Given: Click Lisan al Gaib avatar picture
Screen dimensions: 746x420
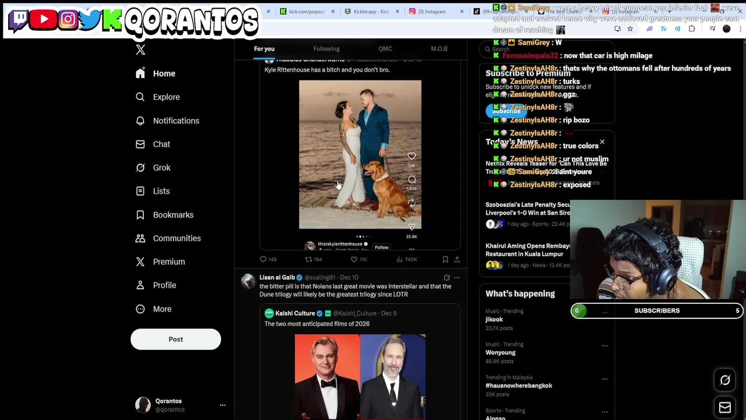Looking at the screenshot, I should (248, 281).
